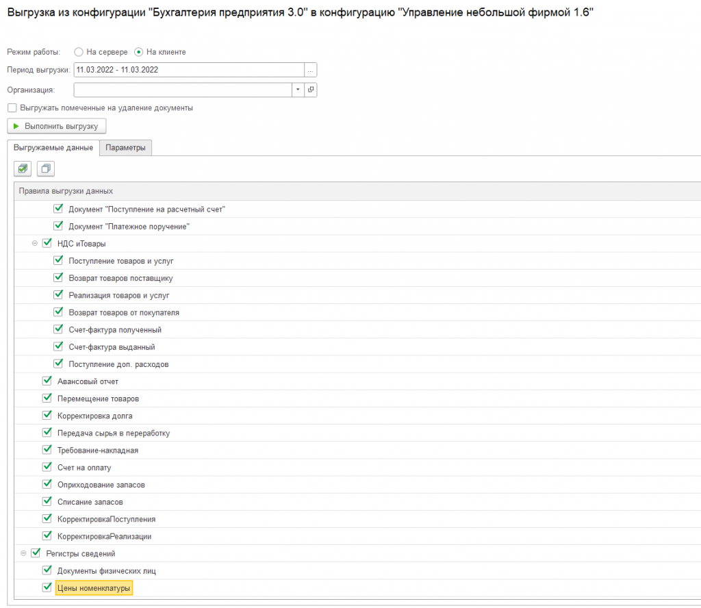Uncheck Корректировка долга checkbox

(47, 415)
